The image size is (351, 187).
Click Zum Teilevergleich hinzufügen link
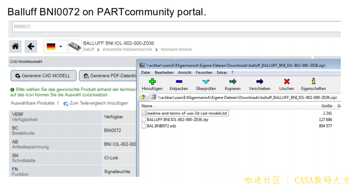pos(99,103)
